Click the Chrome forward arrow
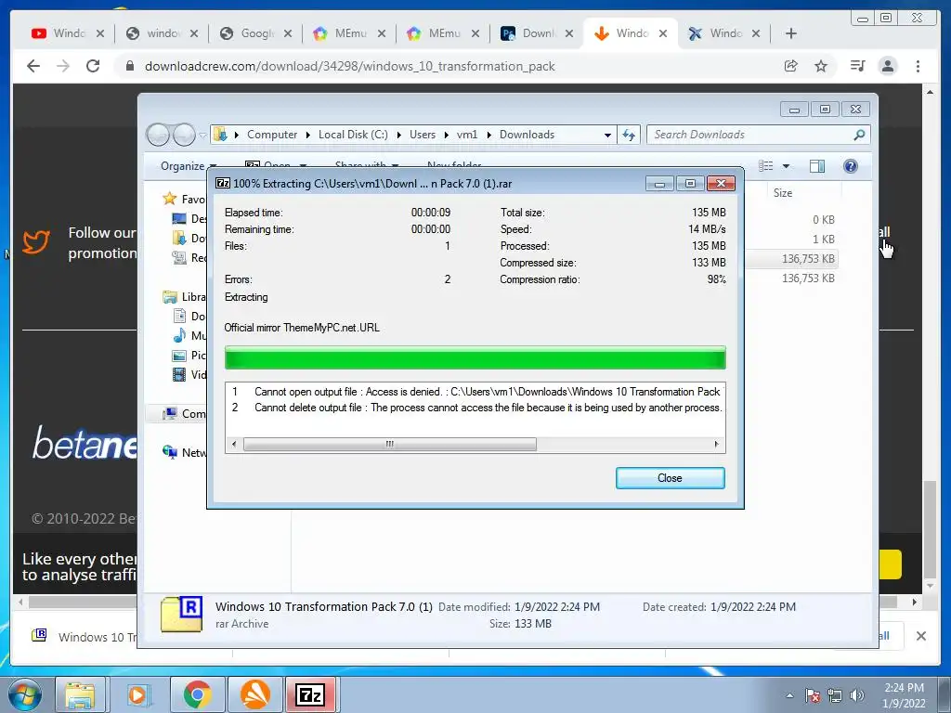The height and width of the screenshot is (713, 951). [63, 66]
